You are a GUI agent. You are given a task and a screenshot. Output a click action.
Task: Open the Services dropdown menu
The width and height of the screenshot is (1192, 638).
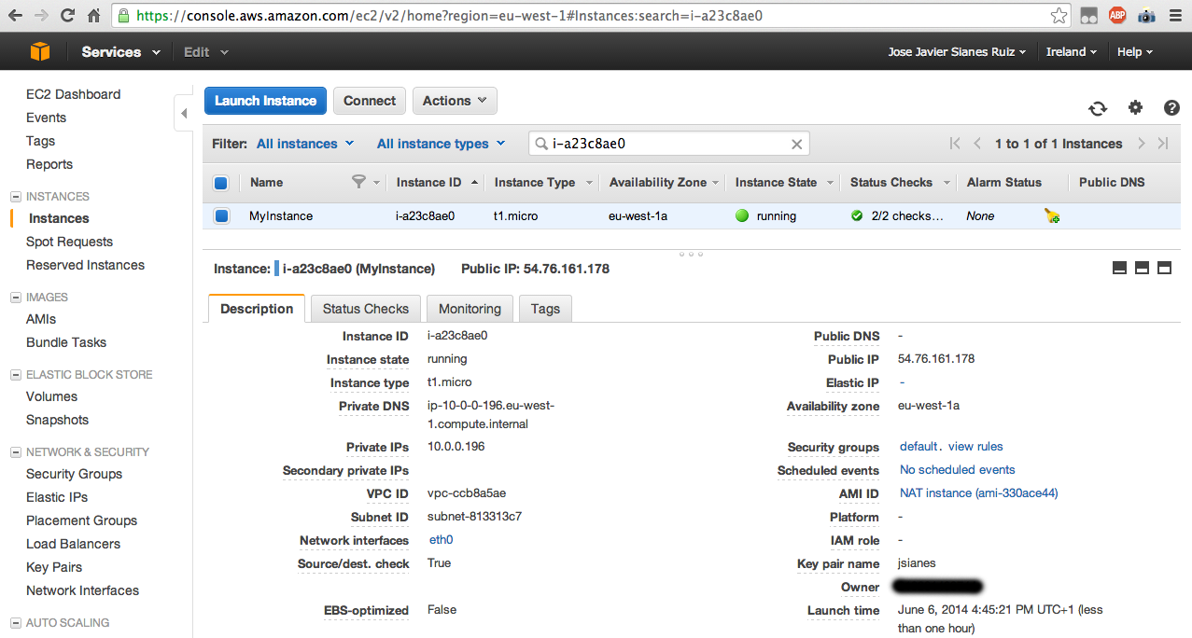[x=120, y=52]
